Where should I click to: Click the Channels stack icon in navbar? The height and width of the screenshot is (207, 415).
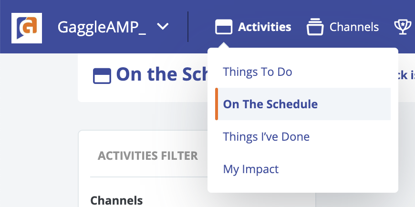coord(315,27)
